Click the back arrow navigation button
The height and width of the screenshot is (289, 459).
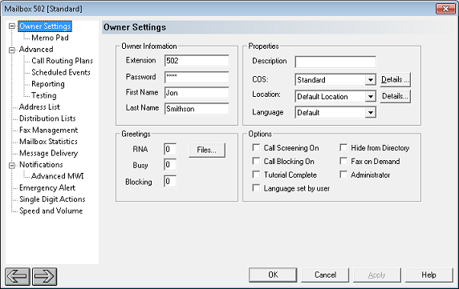coord(18,276)
